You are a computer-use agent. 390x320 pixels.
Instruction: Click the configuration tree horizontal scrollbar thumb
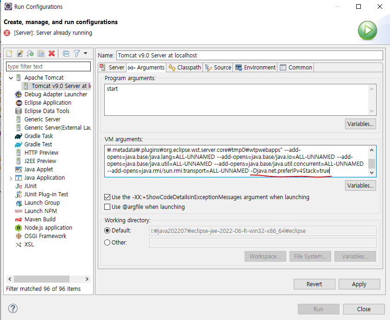tap(42, 279)
